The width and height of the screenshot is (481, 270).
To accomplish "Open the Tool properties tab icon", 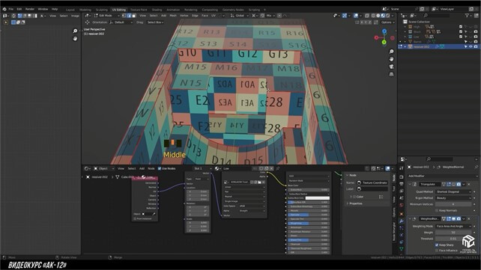I will (402, 168).
